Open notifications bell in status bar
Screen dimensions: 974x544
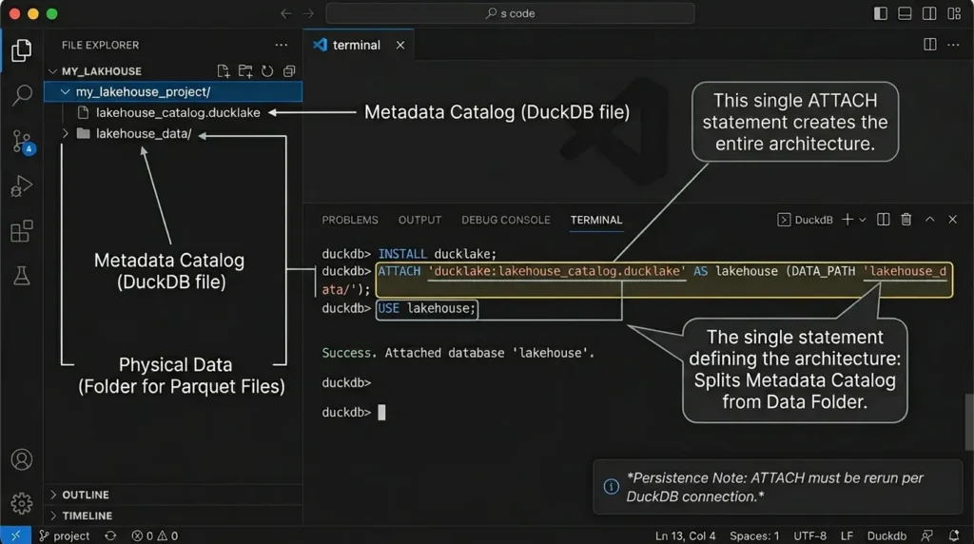(x=954, y=535)
